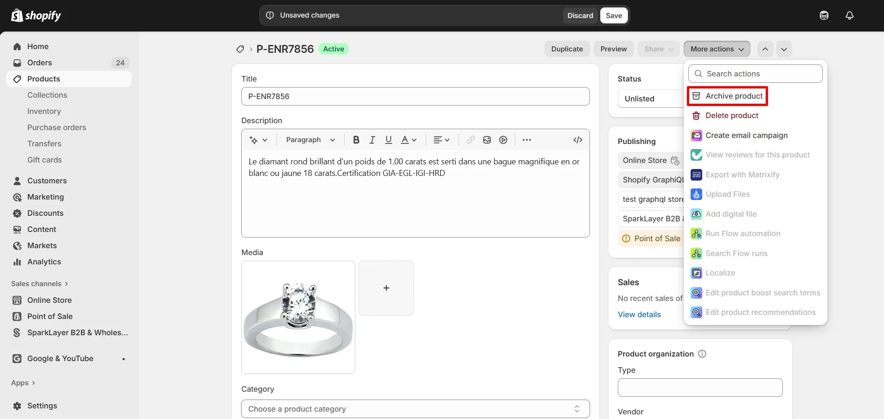Switch description editor to HTML code view

[577, 140]
